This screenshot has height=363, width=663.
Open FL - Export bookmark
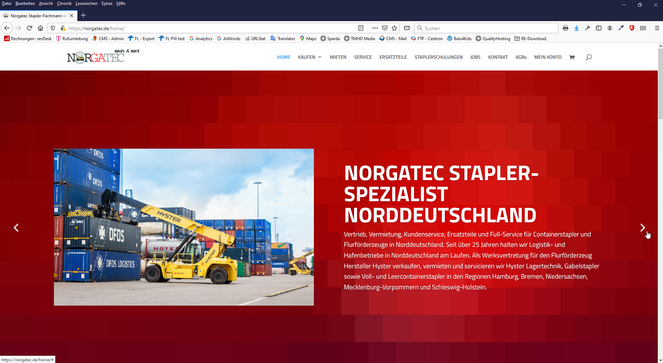[141, 38]
